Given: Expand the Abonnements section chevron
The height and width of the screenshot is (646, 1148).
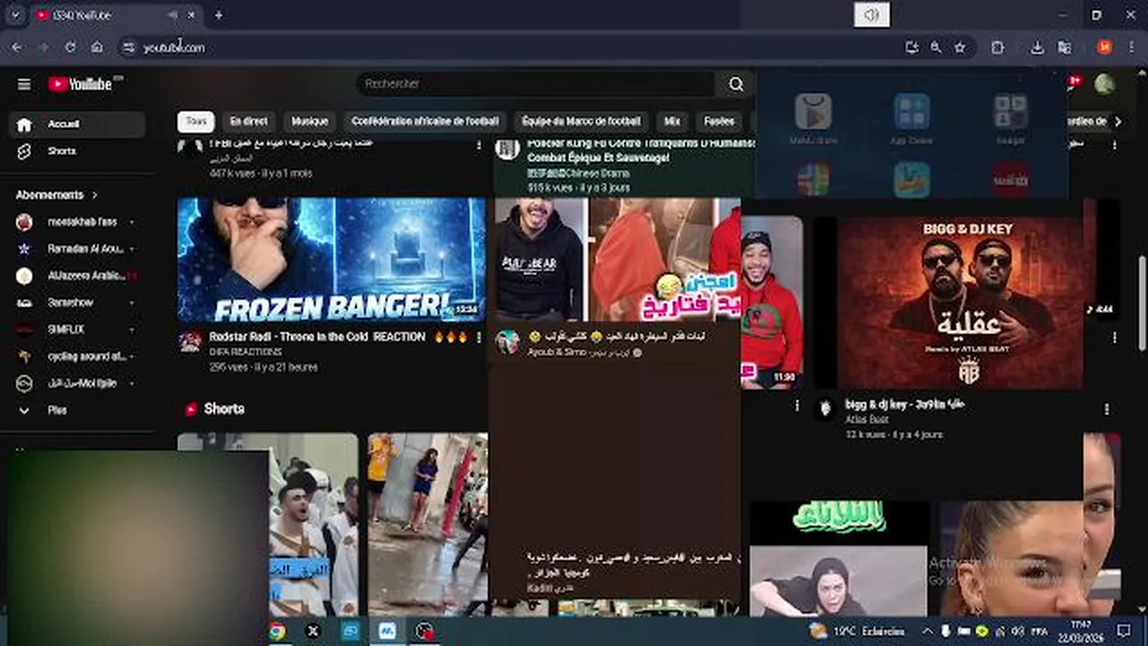Looking at the screenshot, I should coord(94,195).
